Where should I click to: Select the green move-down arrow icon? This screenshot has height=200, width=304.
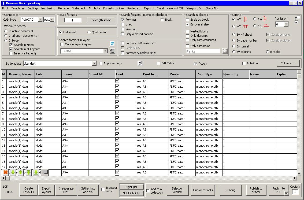[13, 172]
